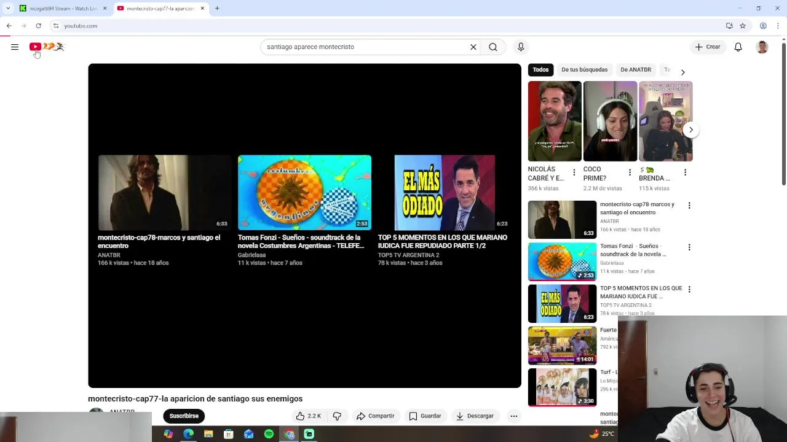Start voice search with the microphone
The height and width of the screenshot is (442, 787).
click(x=521, y=47)
